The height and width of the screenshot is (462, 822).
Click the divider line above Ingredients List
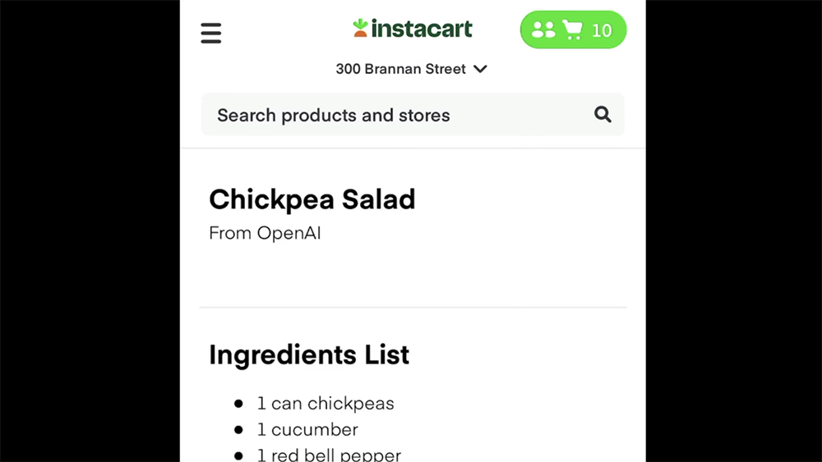tap(413, 307)
